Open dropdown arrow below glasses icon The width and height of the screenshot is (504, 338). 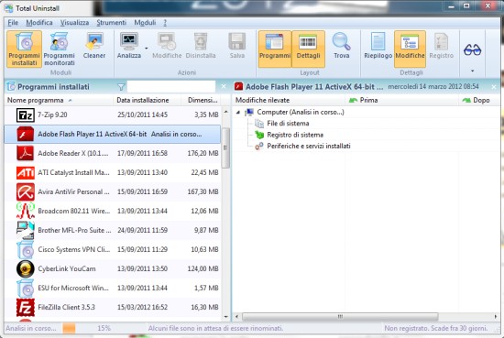point(472,71)
